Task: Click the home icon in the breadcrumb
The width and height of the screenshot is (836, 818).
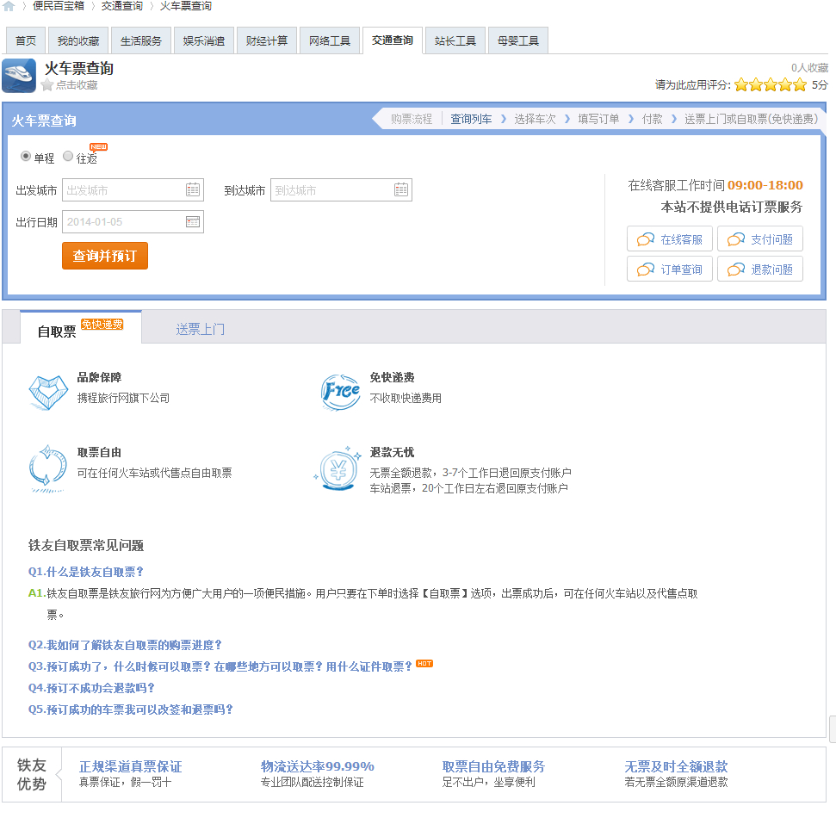Action: pyautogui.click(x=9, y=5)
